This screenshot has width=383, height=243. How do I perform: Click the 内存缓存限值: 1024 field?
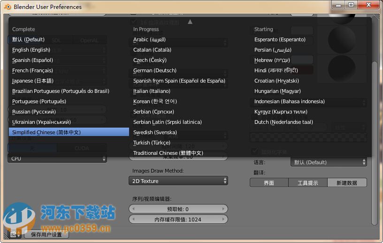point(178,220)
